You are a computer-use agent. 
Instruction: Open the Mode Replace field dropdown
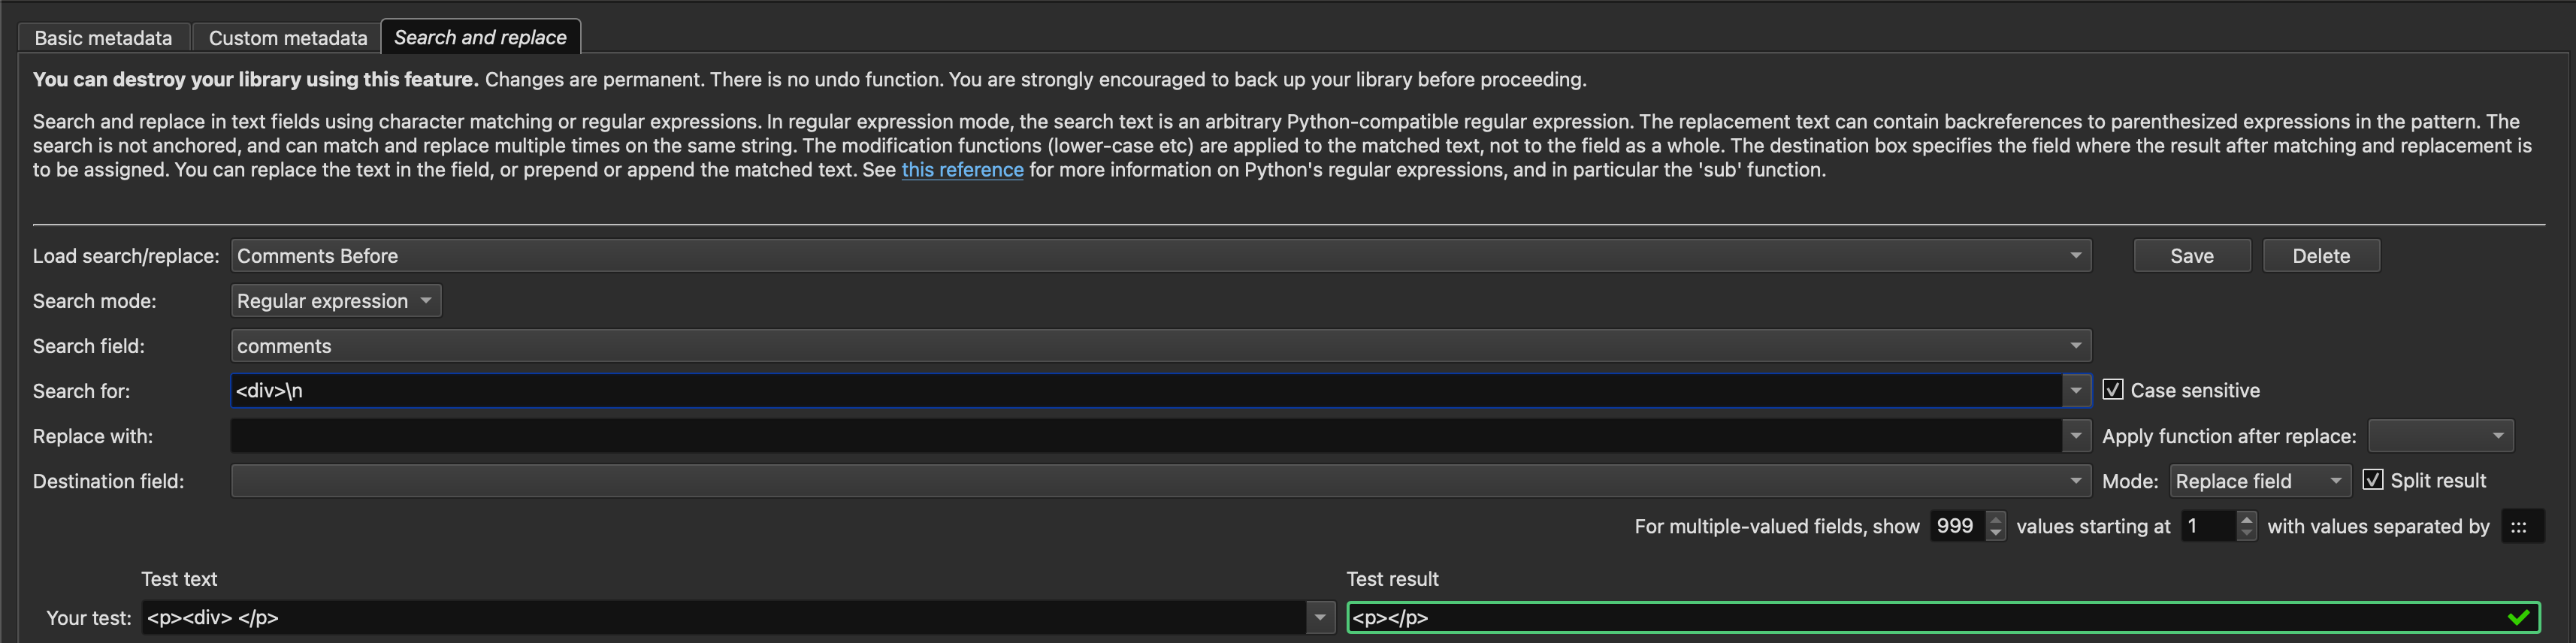pos(2258,481)
